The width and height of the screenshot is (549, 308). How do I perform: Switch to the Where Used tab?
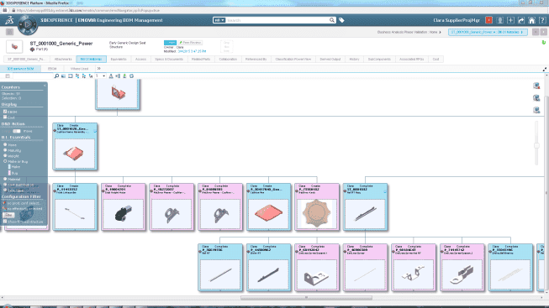(80, 69)
